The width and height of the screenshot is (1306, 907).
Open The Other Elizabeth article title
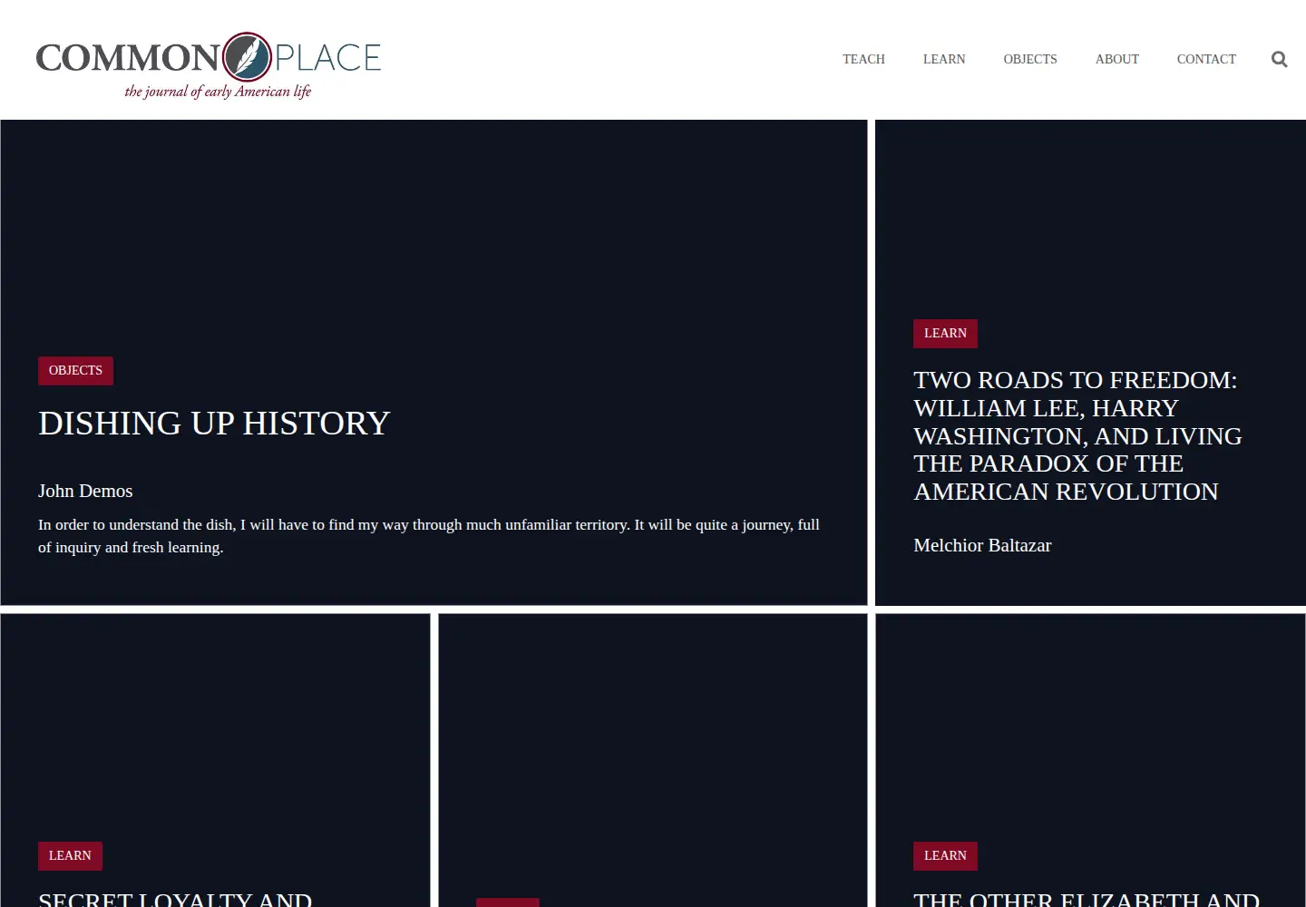pyautogui.click(x=1087, y=899)
